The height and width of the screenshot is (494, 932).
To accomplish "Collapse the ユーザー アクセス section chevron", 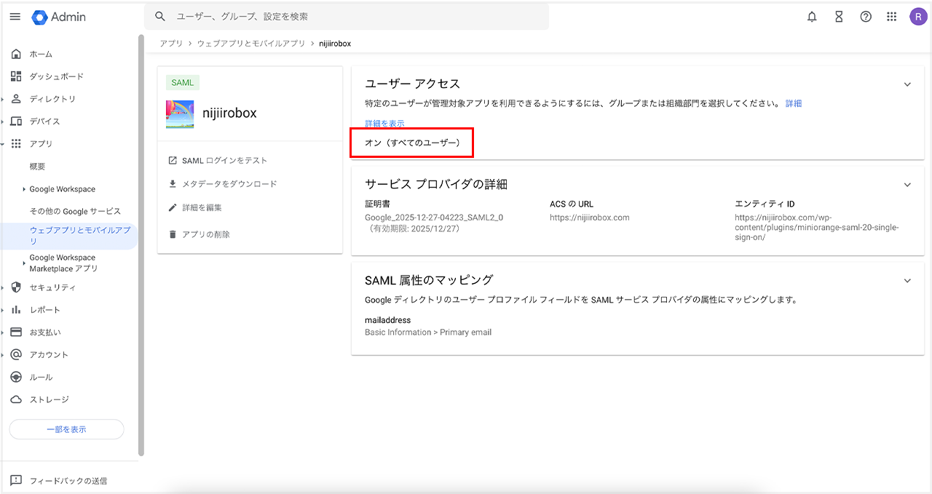I will pyautogui.click(x=907, y=84).
